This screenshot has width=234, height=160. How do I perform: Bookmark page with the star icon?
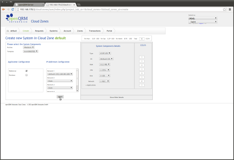pyautogui.click(x=224, y=9)
